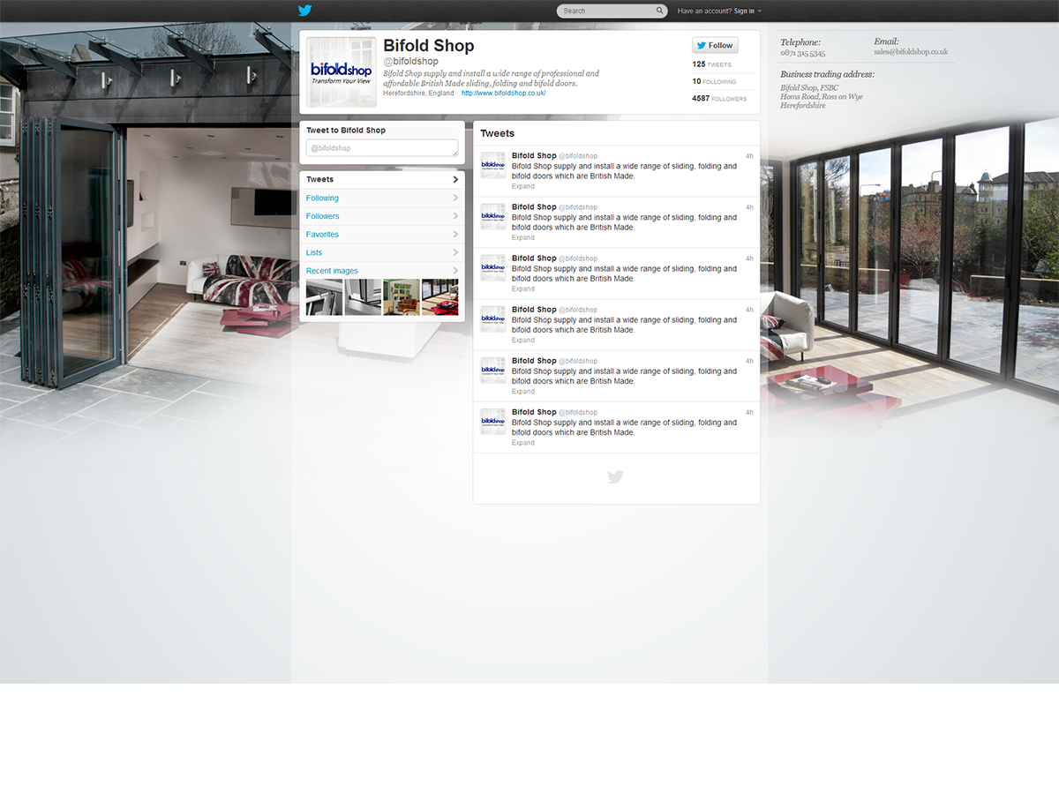This screenshot has width=1059, height=794.
Task: Click the Herefordshire, England location text
Action: (x=418, y=94)
